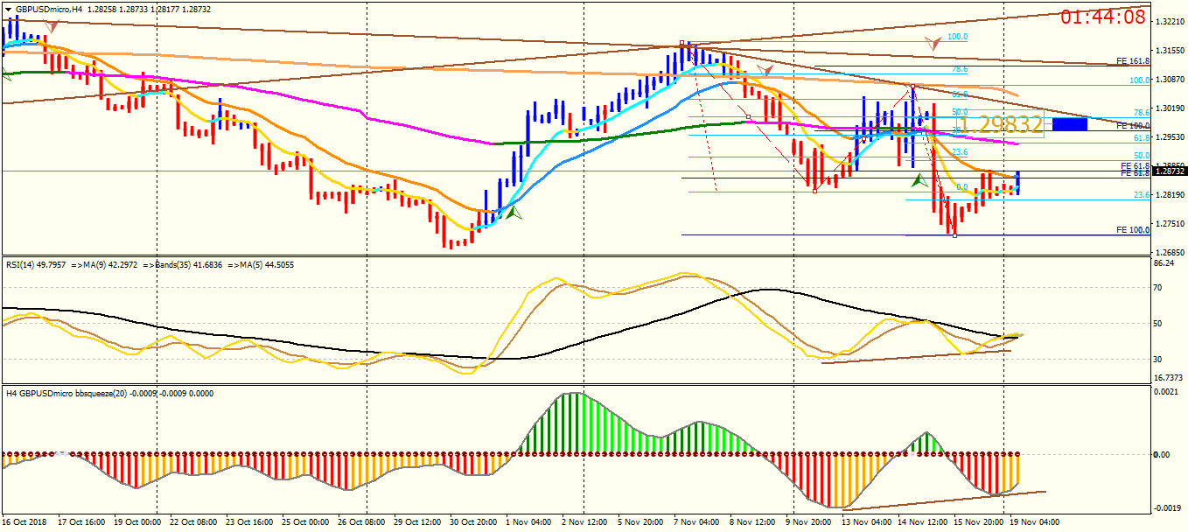Click the green up arrow near 15 Nov low

point(919,180)
